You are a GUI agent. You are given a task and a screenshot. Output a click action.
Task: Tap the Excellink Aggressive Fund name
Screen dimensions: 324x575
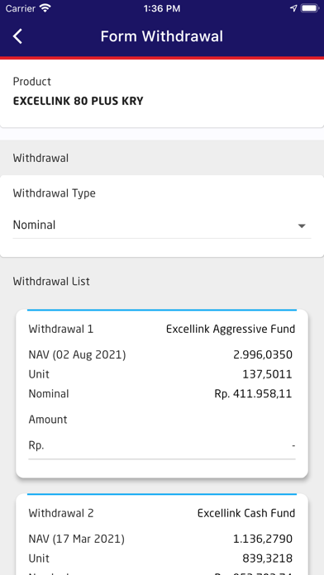tap(231, 329)
